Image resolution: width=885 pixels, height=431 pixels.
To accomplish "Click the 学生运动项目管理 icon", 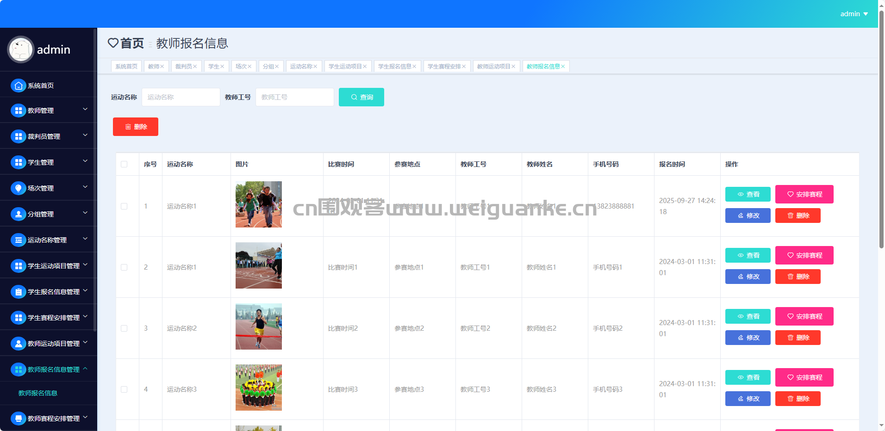I will pyautogui.click(x=19, y=266).
